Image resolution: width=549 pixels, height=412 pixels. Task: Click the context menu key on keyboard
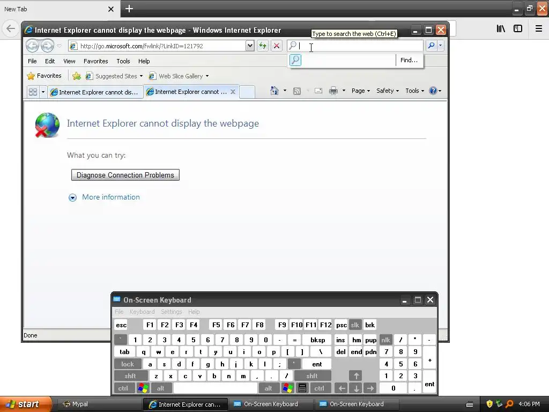[302, 388]
